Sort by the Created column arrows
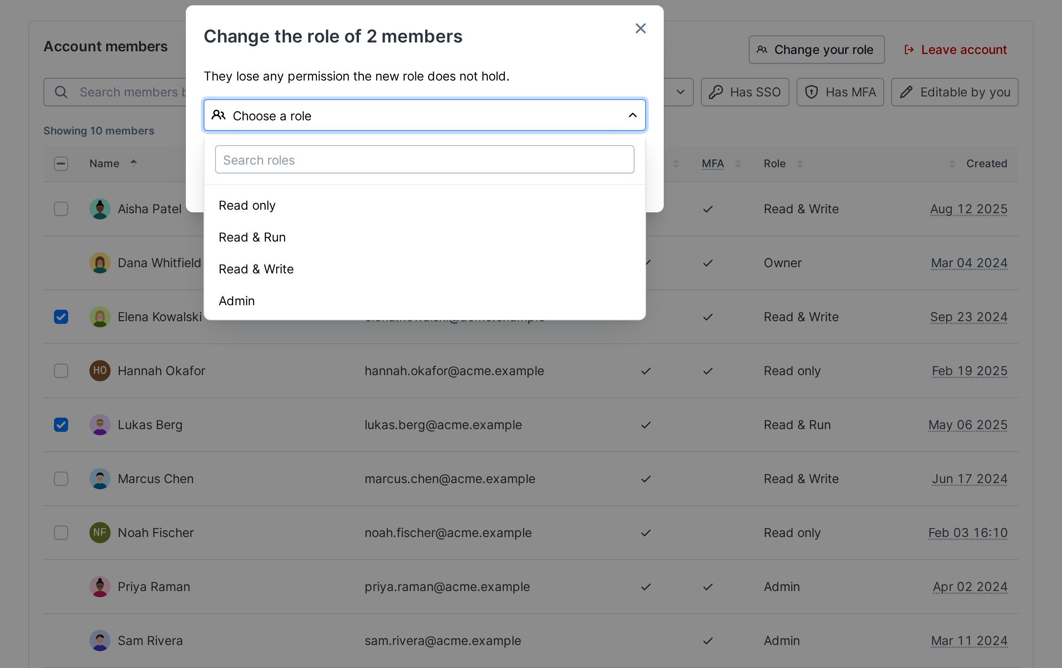The image size is (1062, 668). [x=952, y=164]
